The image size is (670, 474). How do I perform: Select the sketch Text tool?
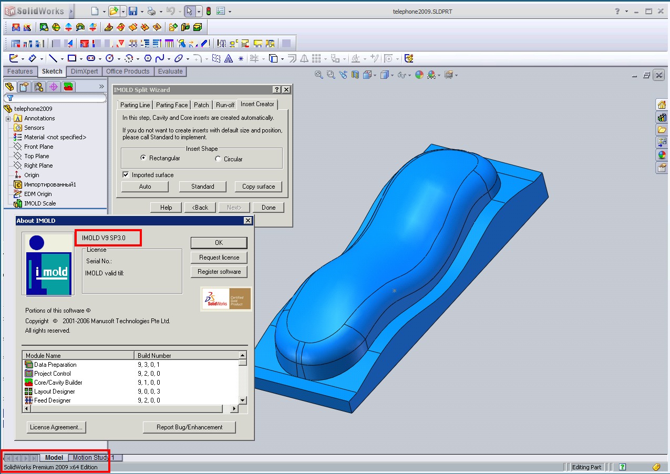[229, 58]
